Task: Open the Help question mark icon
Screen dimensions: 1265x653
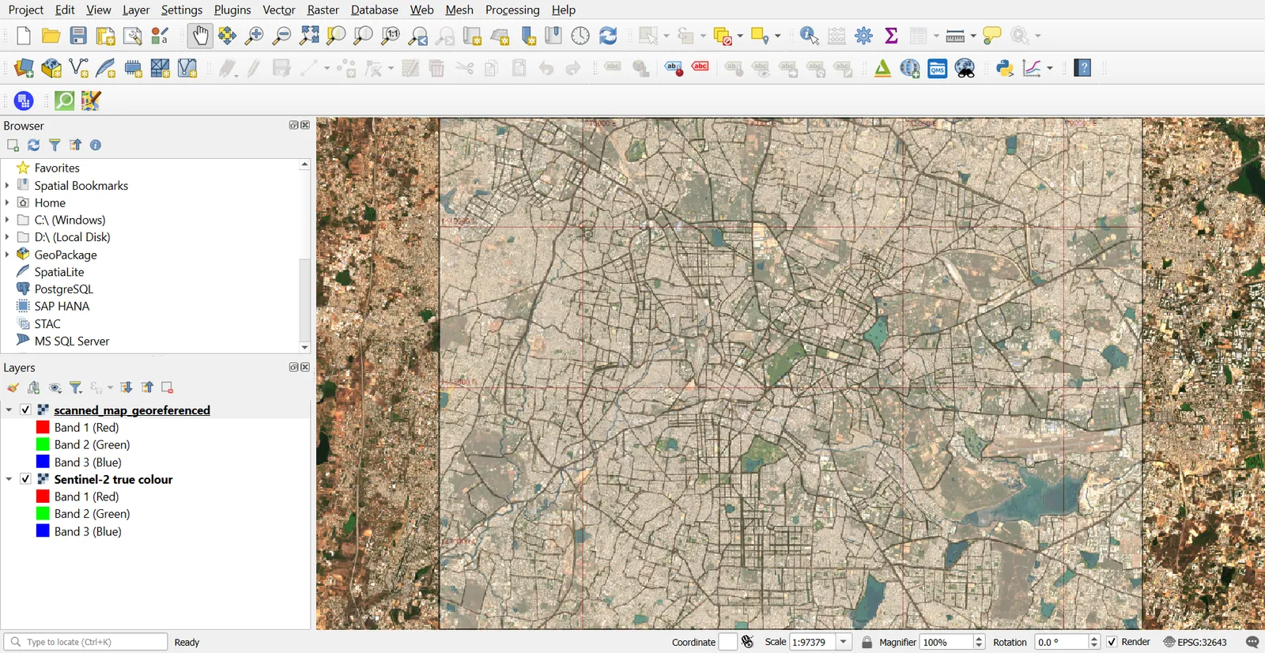Action: click(x=1083, y=68)
